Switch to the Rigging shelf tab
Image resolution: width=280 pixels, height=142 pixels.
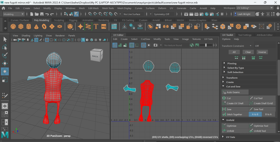[73, 20]
